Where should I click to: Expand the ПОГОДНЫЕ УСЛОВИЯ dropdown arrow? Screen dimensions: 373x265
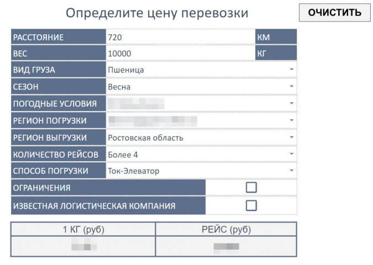(x=291, y=103)
